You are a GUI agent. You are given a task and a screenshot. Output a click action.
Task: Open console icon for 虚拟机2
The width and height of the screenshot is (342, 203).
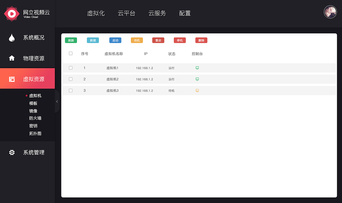point(197,79)
